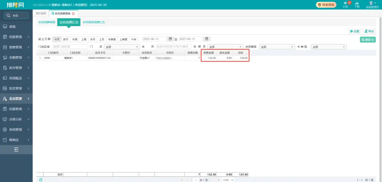This screenshot has width=382, height=182.
Task: Open the end date calendar picker
Action: pyautogui.click(x=207, y=39)
